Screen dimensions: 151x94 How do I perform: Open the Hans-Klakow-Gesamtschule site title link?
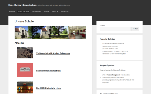tap(22, 5)
